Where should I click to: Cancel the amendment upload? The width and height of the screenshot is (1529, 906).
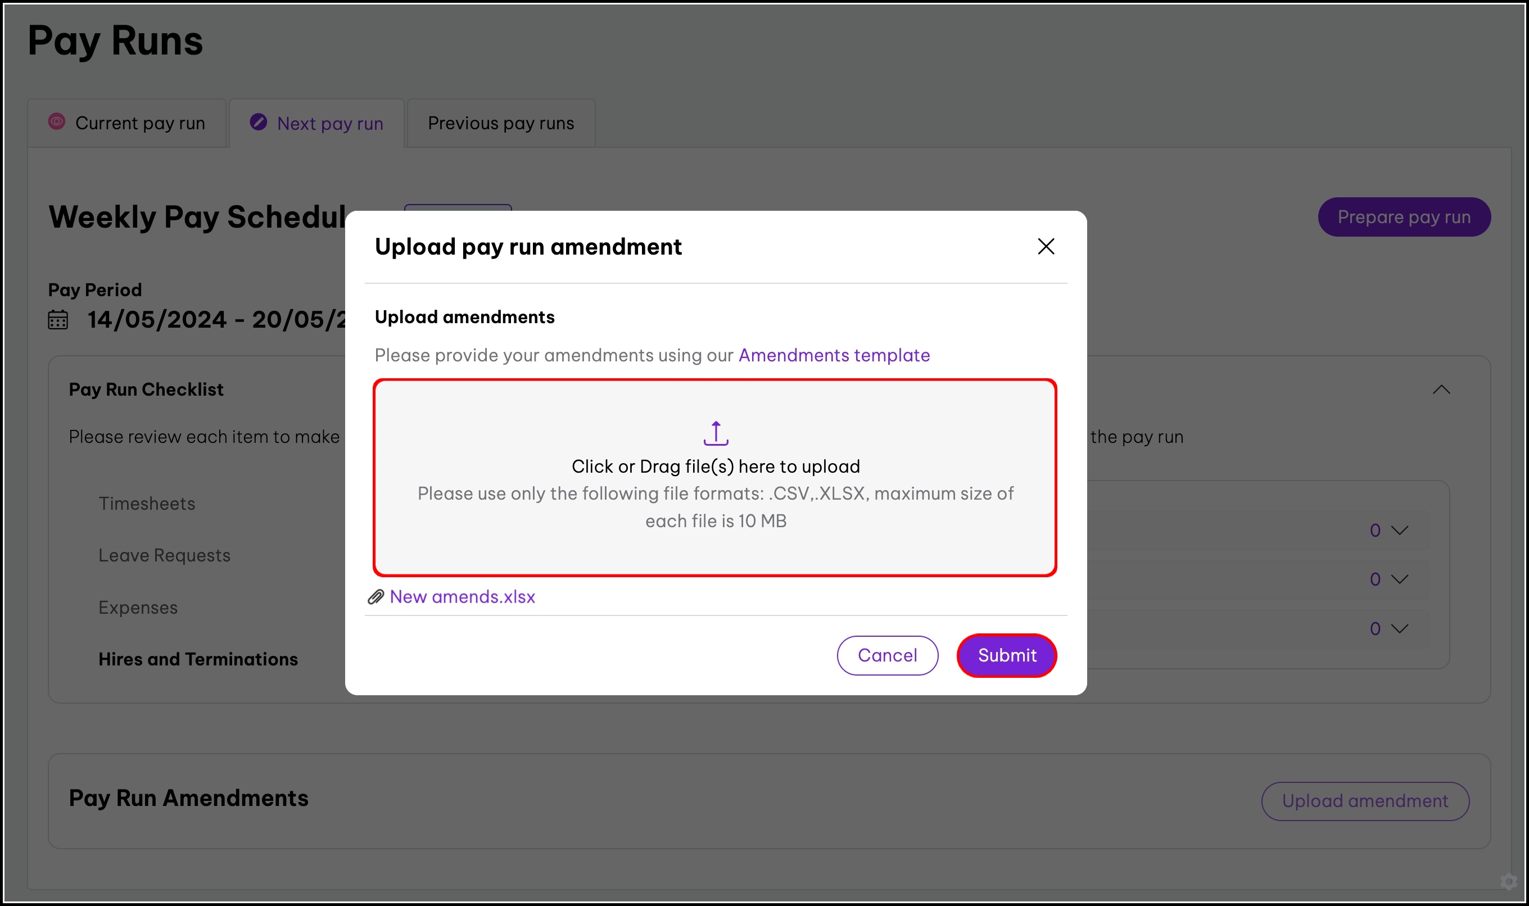pos(887,655)
